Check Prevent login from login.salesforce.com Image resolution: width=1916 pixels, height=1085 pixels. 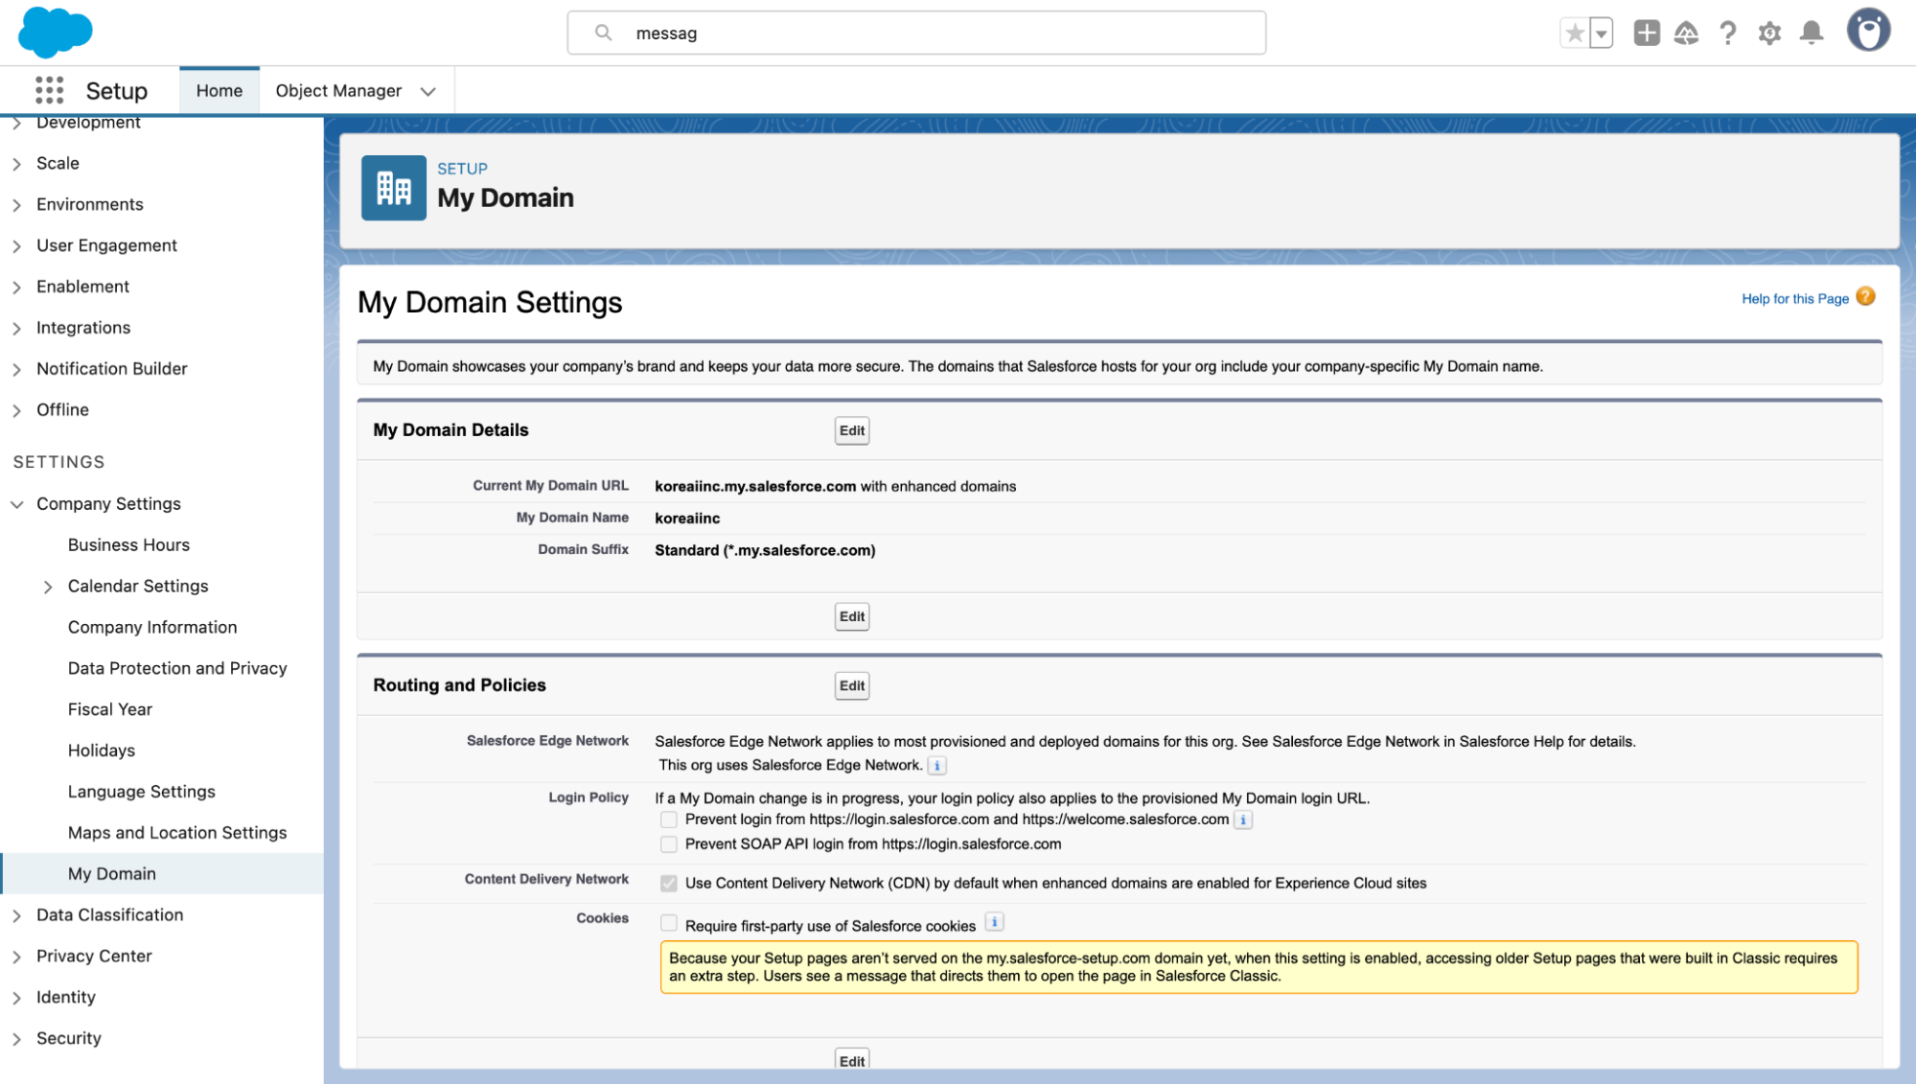[669, 820]
